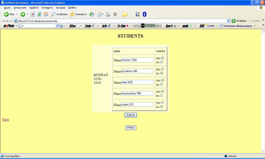
Task: Select yes for kyriakos 345
Action: (163, 69)
